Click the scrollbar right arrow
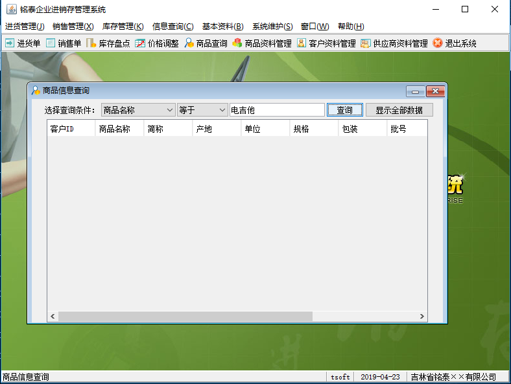The image size is (511, 384). [422, 316]
